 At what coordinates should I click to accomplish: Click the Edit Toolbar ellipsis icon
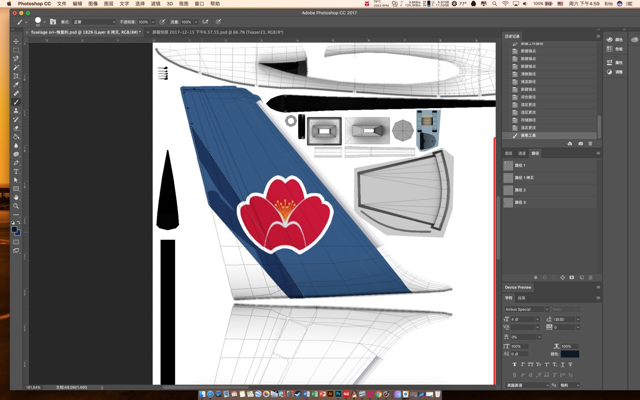[x=16, y=215]
